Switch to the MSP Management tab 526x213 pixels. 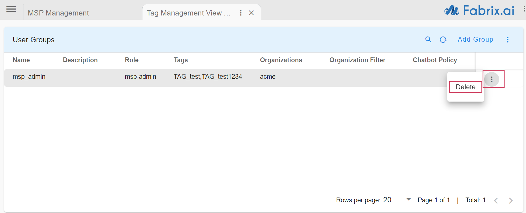[x=58, y=13]
